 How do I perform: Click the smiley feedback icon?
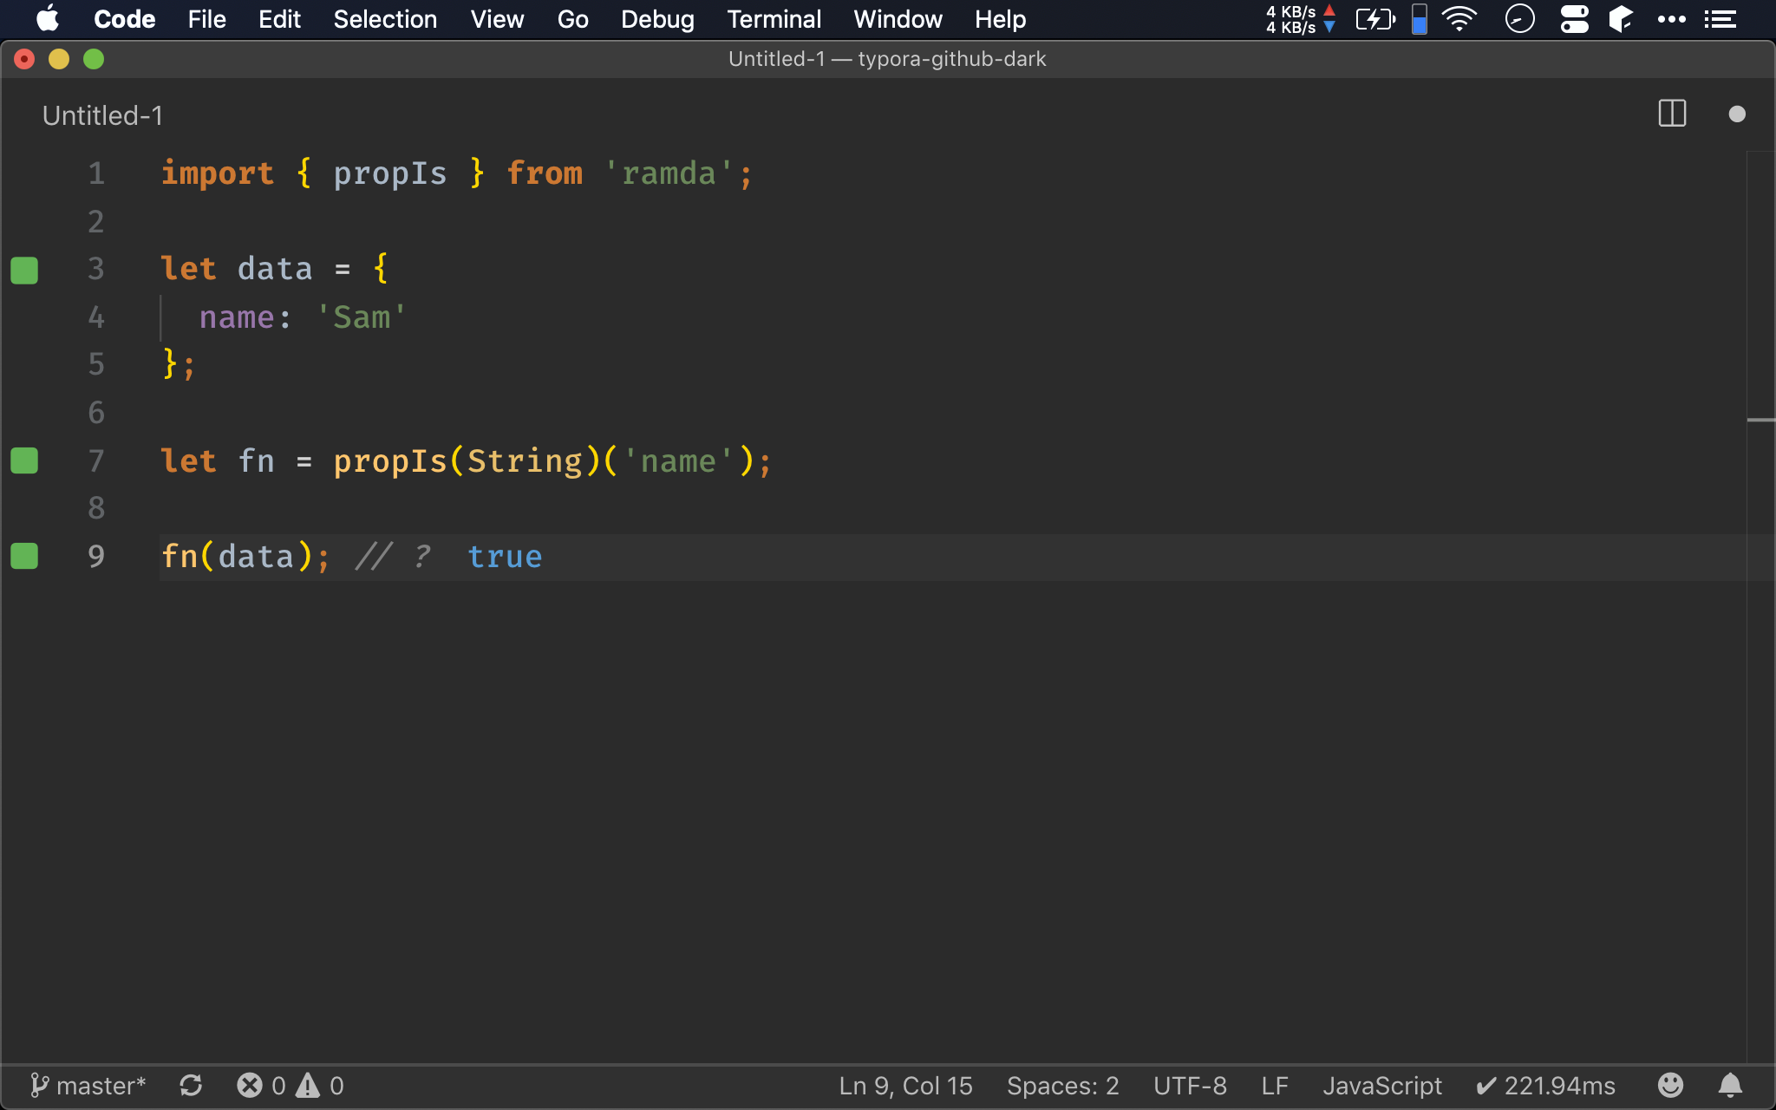click(1670, 1085)
